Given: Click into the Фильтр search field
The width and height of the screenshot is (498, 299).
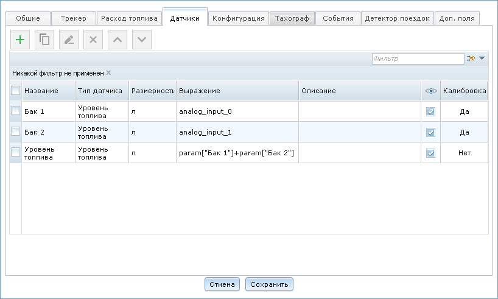Looking at the screenshot, I should coord(417,58).
